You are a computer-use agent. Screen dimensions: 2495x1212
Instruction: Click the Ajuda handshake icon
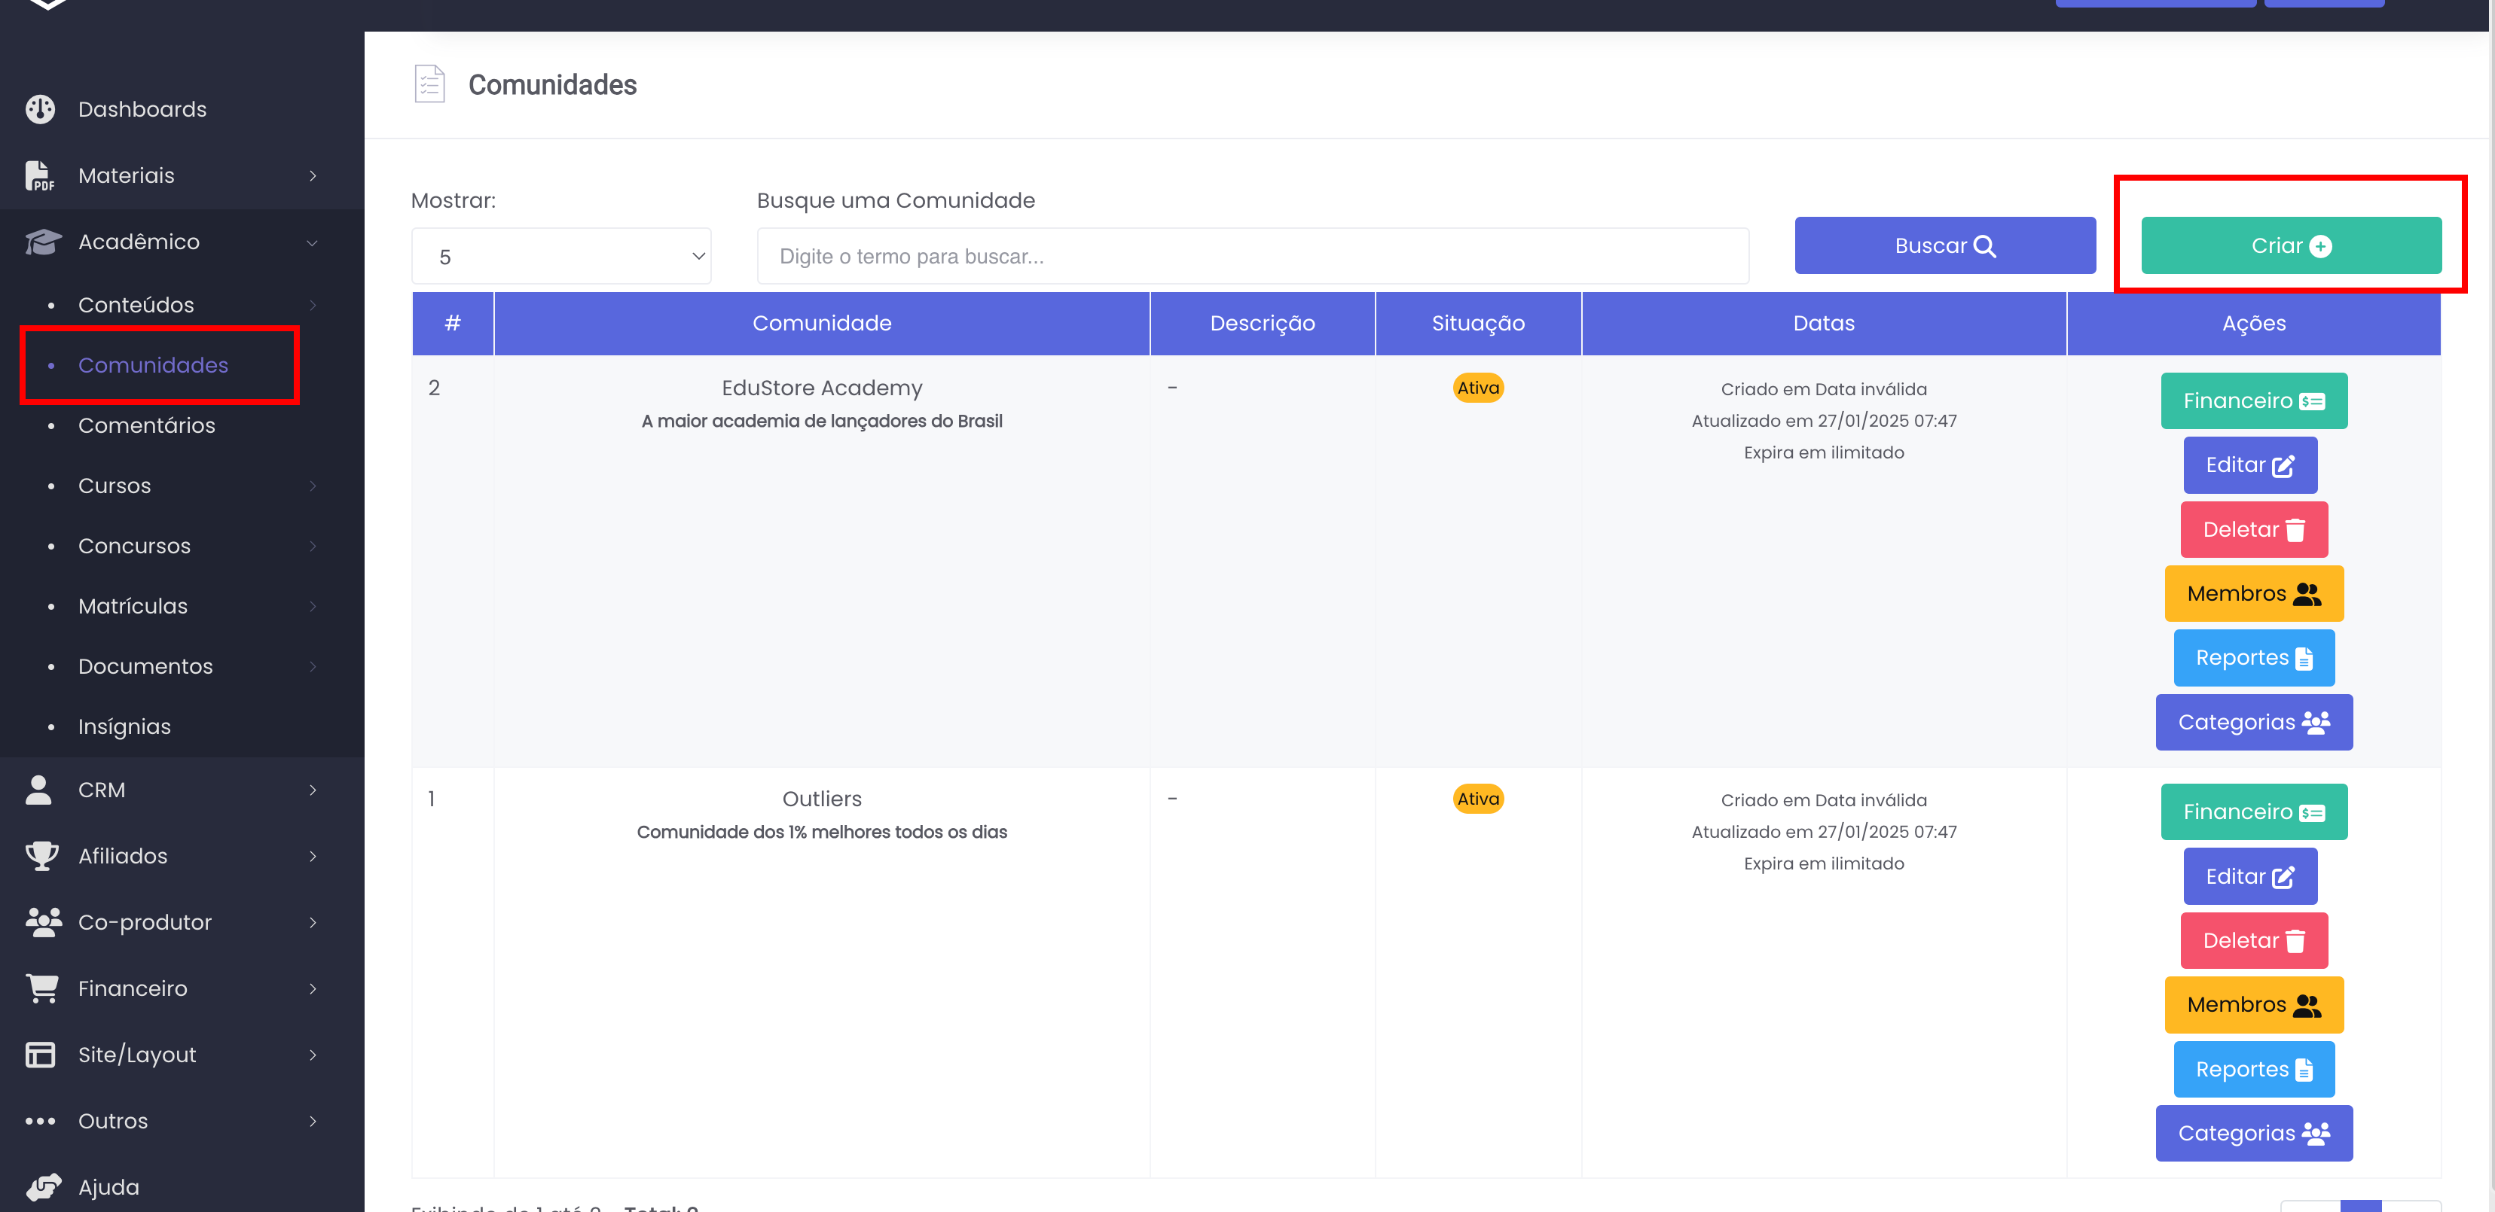[44, 1187]
